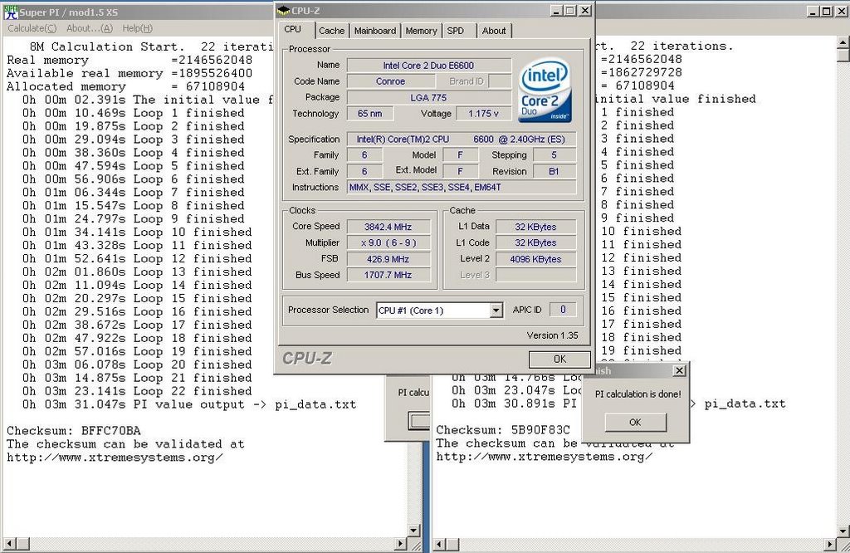
Task: Click the Revision field showing B1
Action: pyautogui.click(x=554, y=171)
